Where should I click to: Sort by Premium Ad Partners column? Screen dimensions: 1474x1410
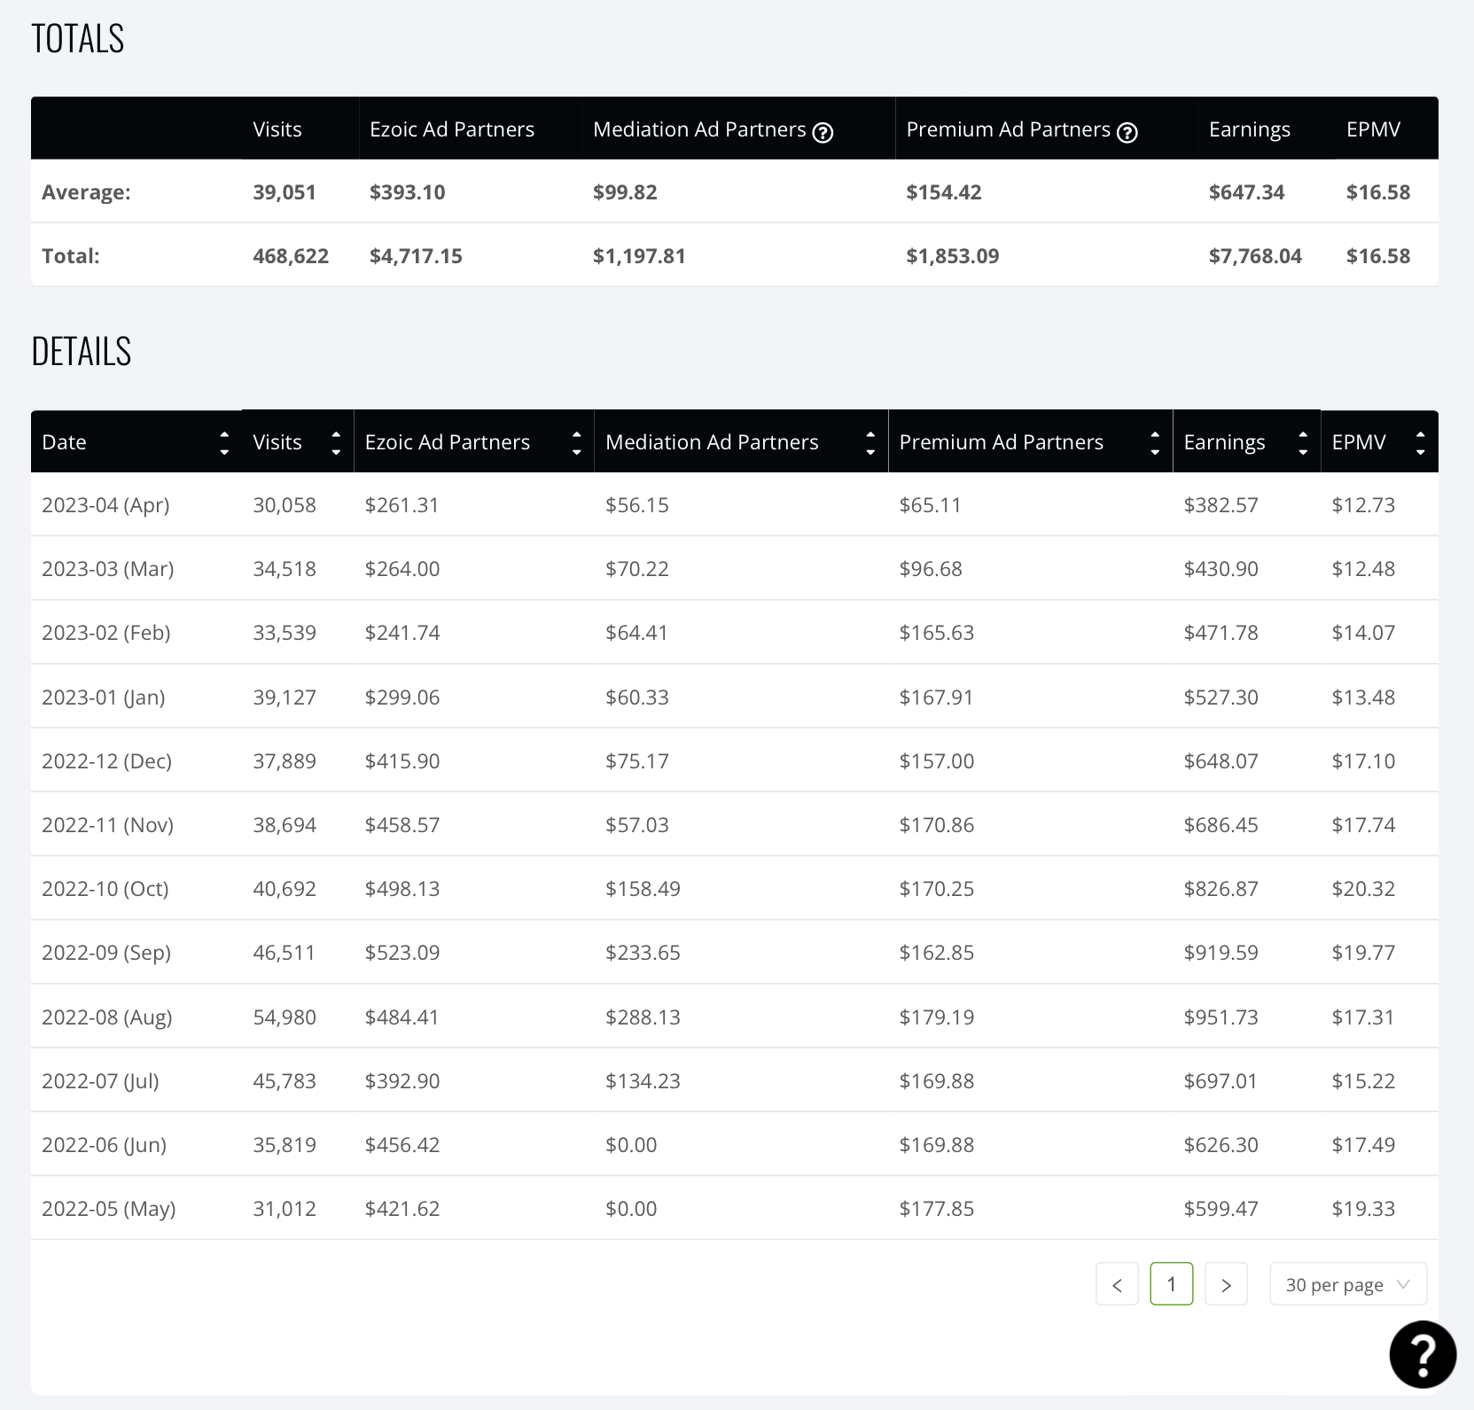pyautogui.click(x=1030, y=441)
